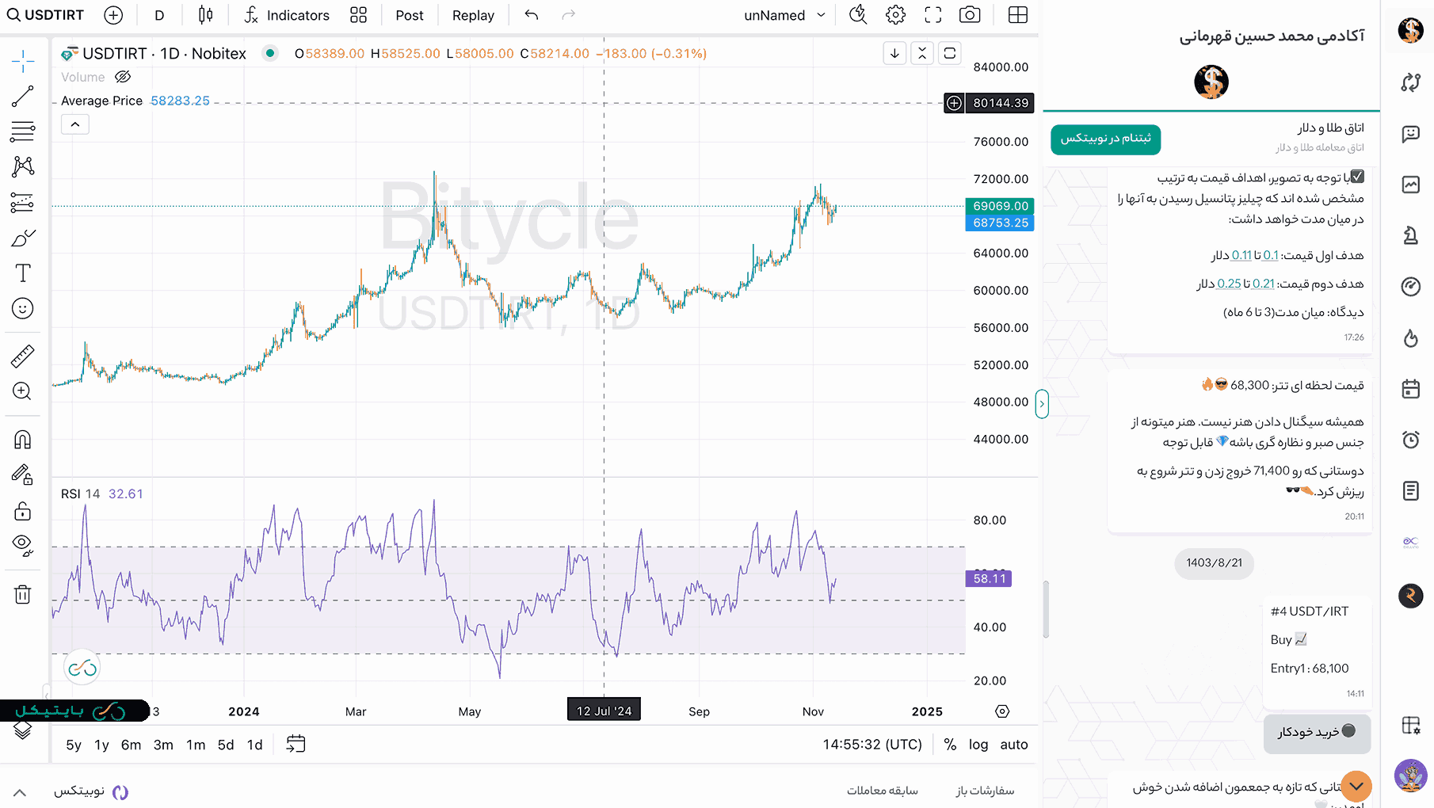Image resolution: width=1434 pixels, height=808 pixels.
Task: Select the chart layout grid icon
Action: tap(1018, 15)
